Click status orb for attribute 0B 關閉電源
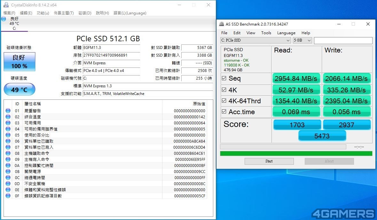The height and width of the screenshot is (220, 377). pyautogui.click(x=8, y=171)
